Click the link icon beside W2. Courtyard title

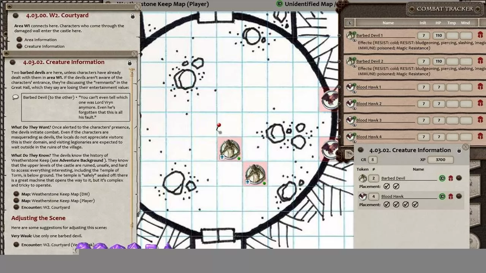[16, 16]
